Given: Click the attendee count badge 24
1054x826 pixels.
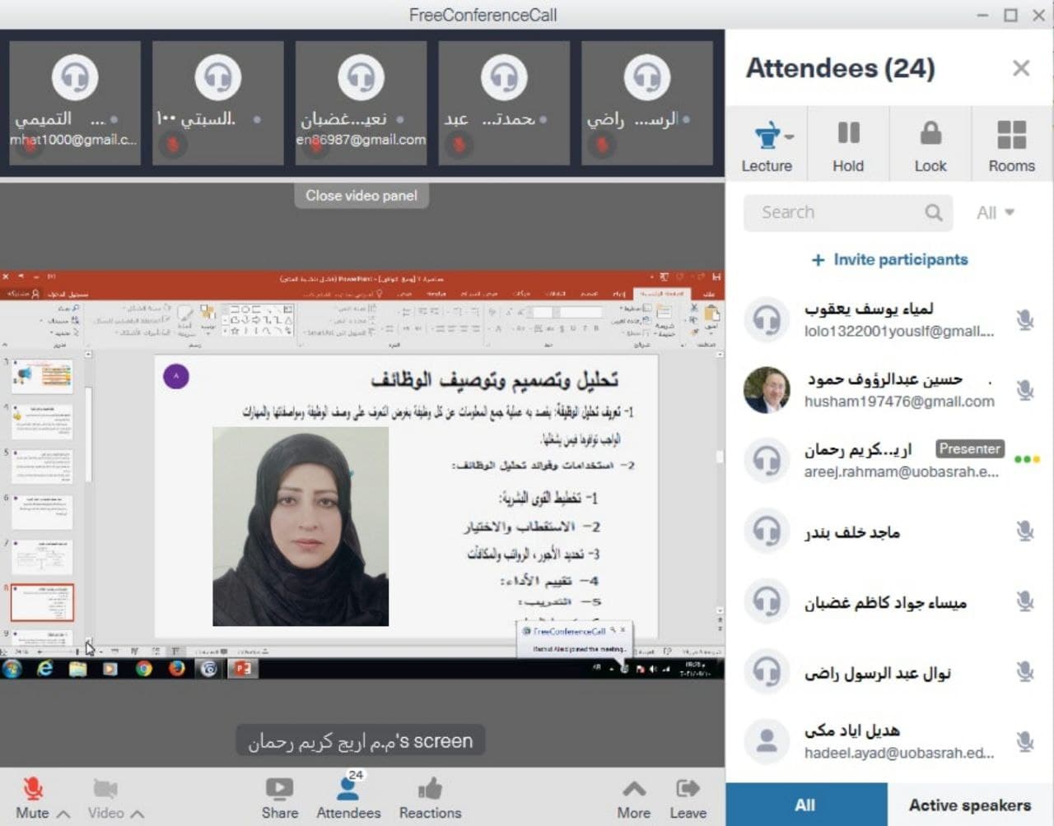Looking at the screenshot, I should (x=356, y=775).
